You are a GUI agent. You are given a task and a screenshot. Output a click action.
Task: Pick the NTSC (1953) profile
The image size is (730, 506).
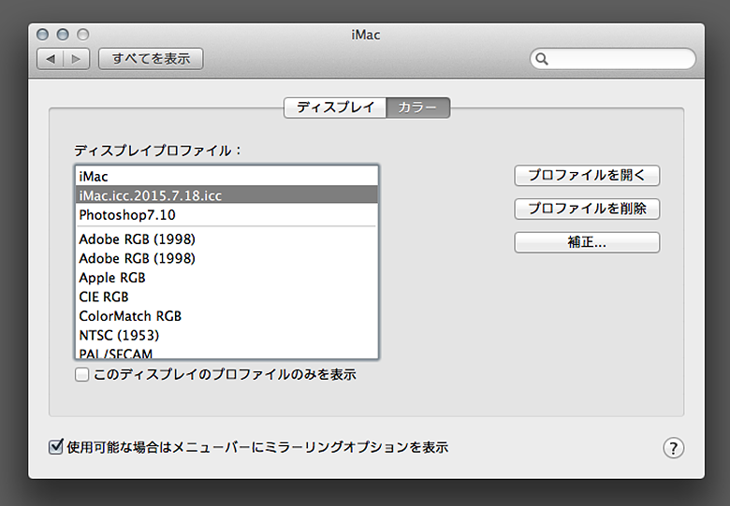226,335
